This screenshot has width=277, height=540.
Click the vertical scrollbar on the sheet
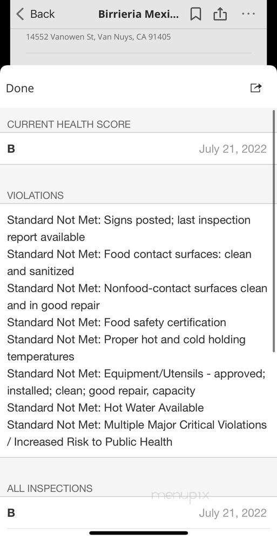(274, 231)
